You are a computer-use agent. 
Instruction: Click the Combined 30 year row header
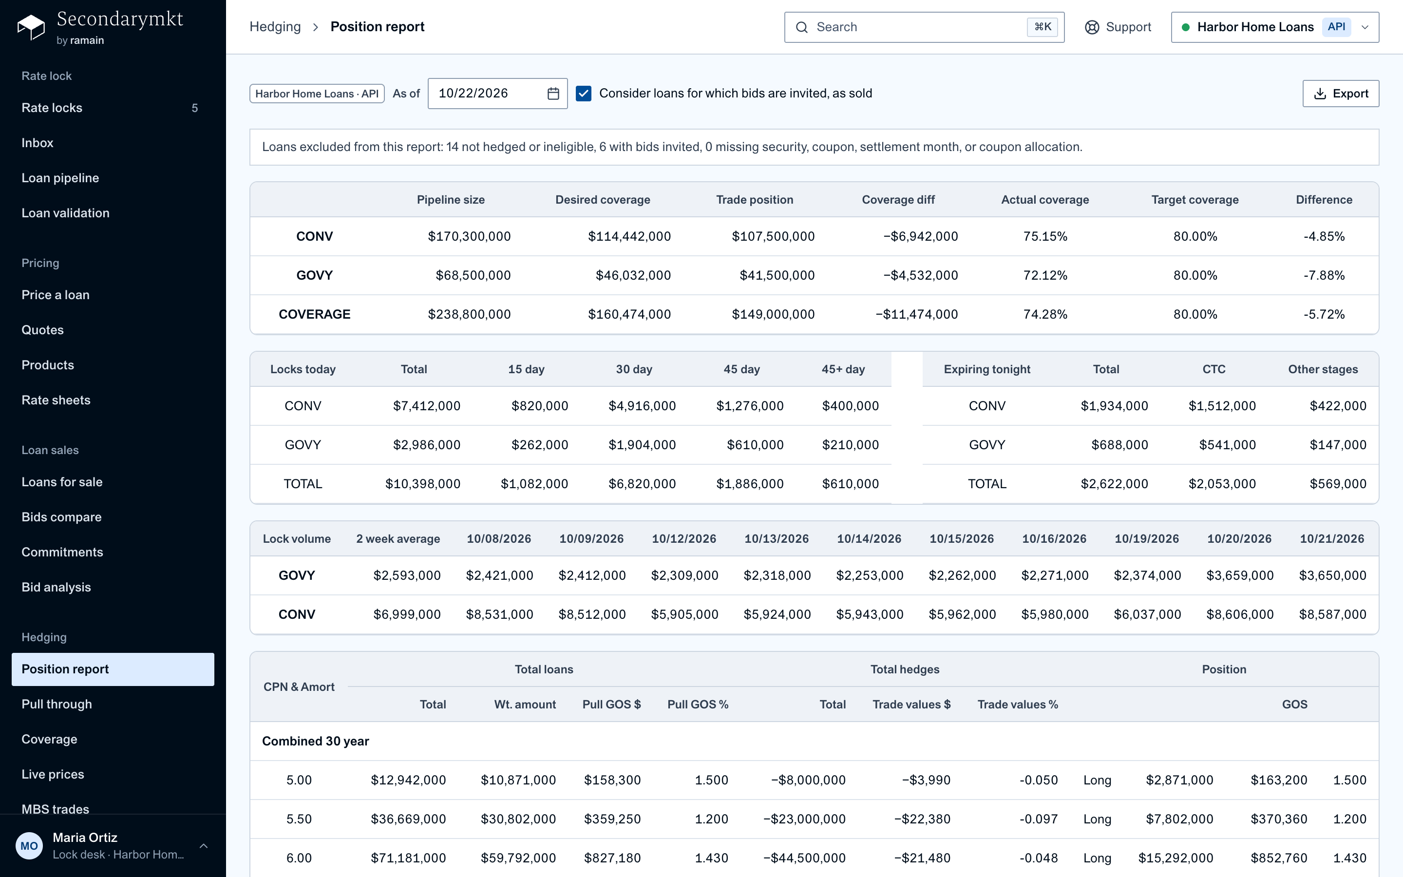click(315, 741)
